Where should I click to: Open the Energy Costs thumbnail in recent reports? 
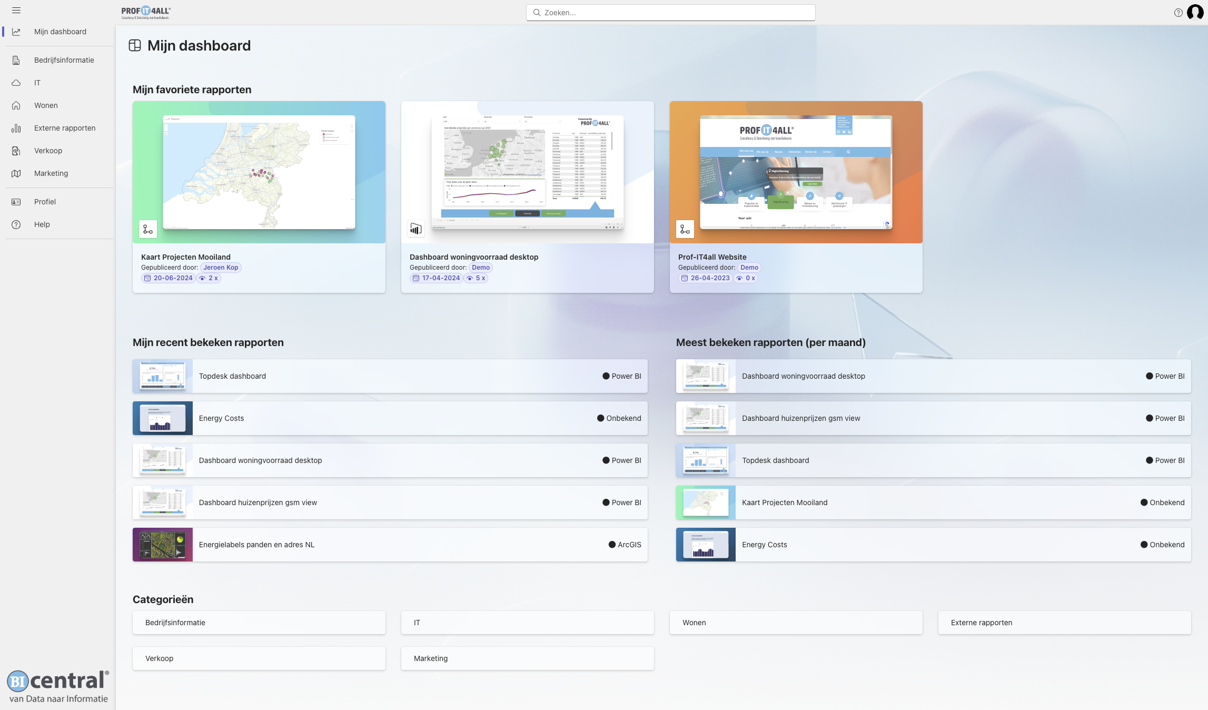(x=162, y=418)
